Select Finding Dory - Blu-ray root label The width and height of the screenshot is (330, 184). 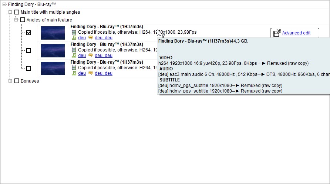coord(32,4)
